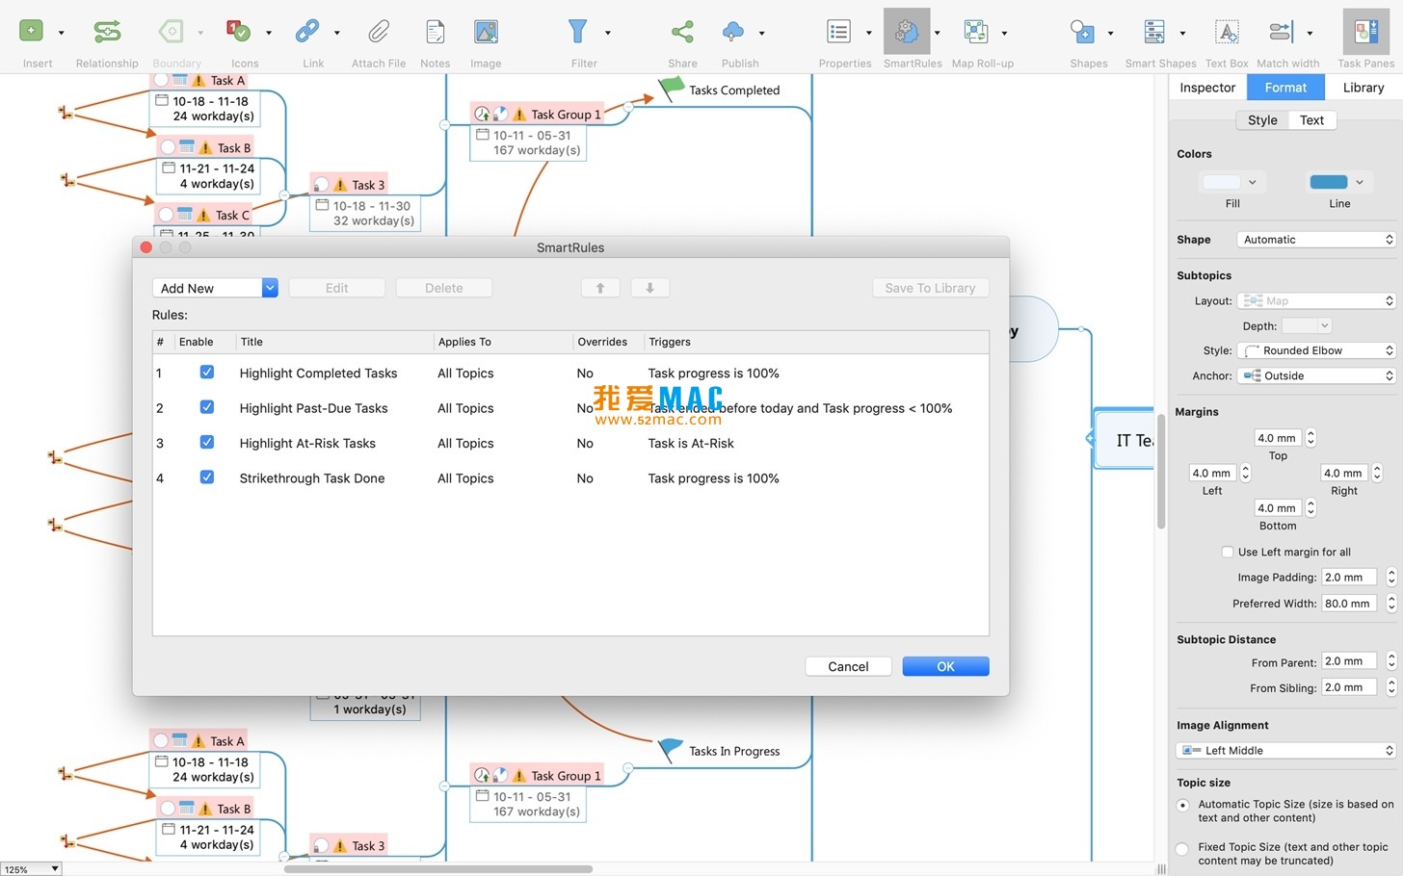Click the Link toolbar icon
Image resolution: width=1403 pixels, height=876 pixels.
click(307, 31)
